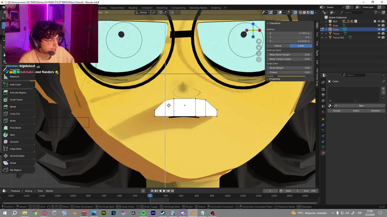Toggle X-Ray viewport mode
The width and height of the screenshot is (387, 217).
tap(295, 12)
